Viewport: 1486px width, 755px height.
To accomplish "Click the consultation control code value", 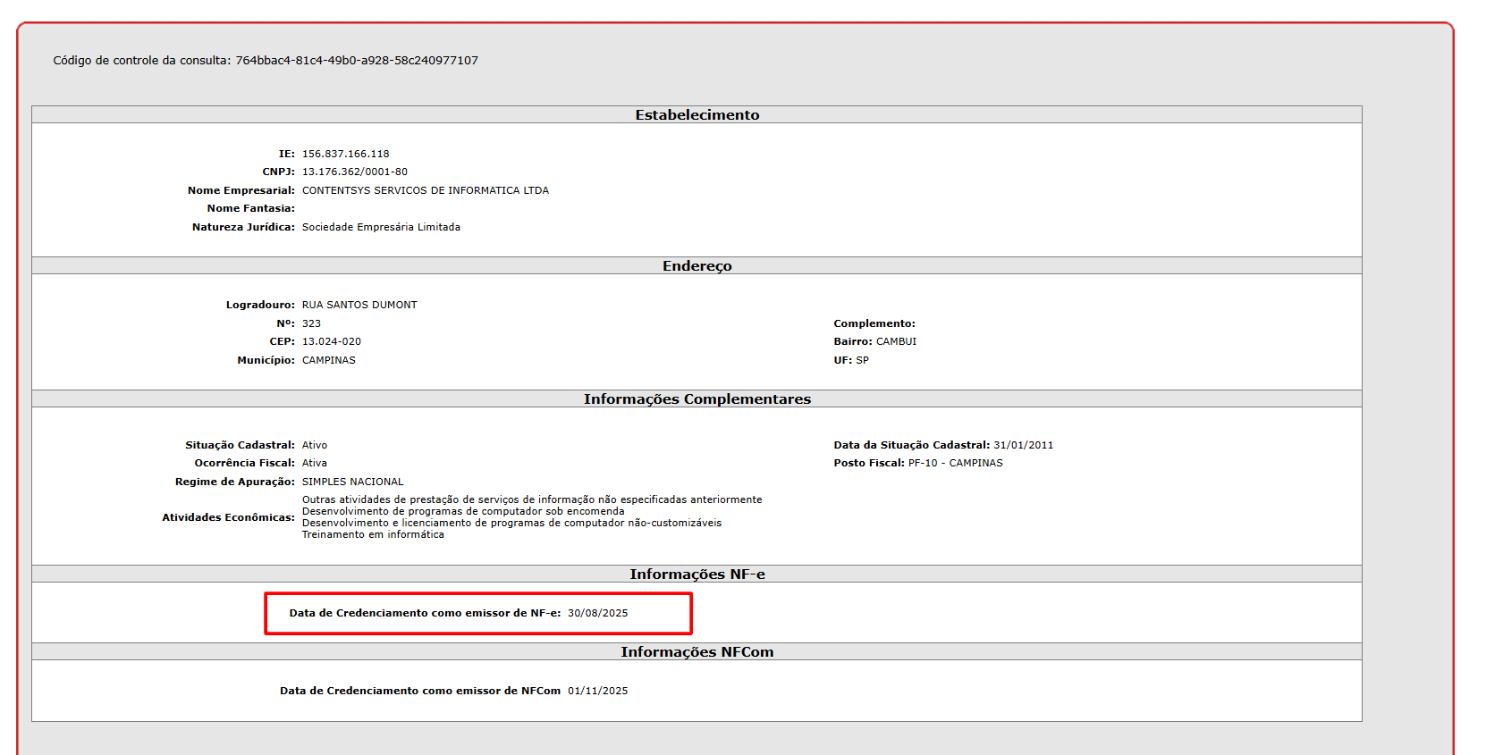I will coord(357,61).
